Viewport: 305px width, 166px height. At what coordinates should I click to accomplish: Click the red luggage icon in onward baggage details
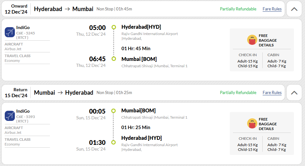pyautogui.click(x=252, y=40)
